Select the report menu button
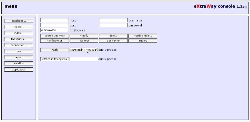This screenshot has height=122, width=250. pyautogui.click(x=19, y=57)
